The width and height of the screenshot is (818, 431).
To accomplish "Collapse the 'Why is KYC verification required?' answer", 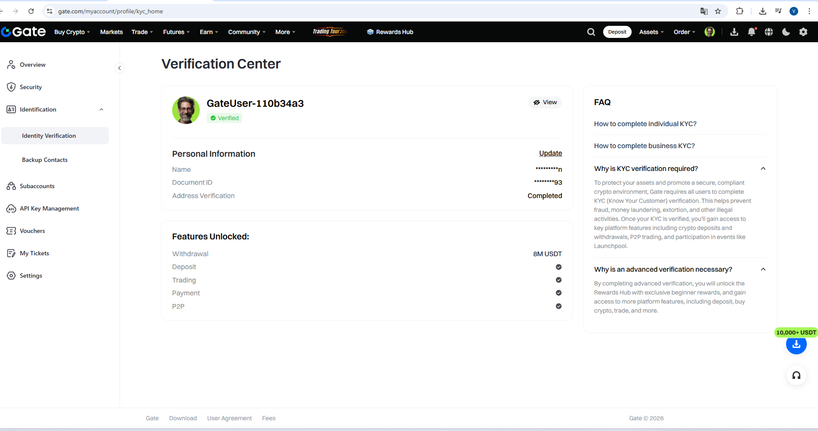I will [x=763, y=169].
